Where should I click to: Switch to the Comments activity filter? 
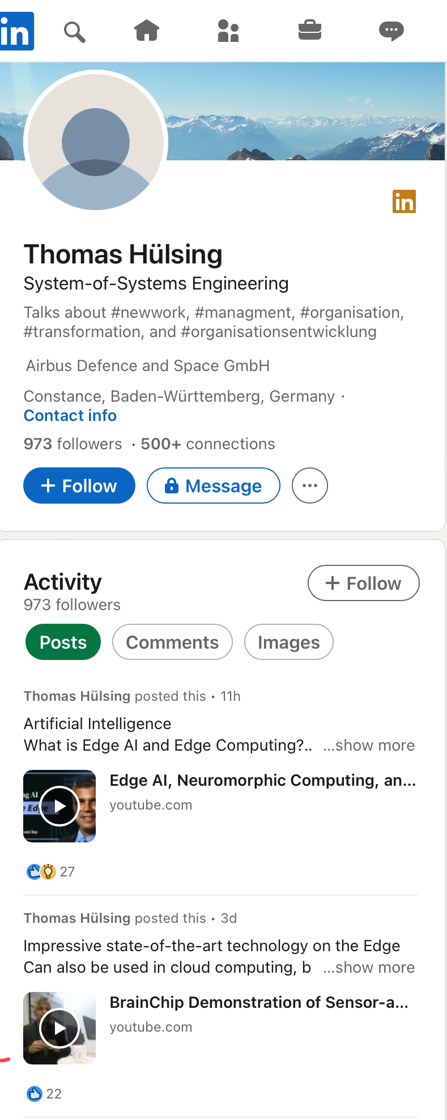pyautogui.click(x=172, y=642)
